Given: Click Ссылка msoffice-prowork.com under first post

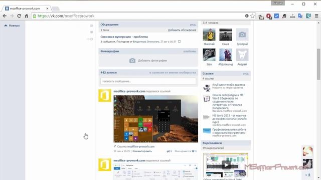Looking at the screenshot, I should [136, 146].
